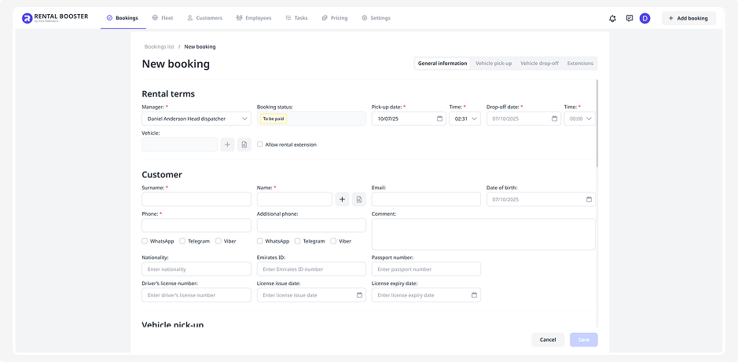Go to the Fleet menu

pos(162,18)
